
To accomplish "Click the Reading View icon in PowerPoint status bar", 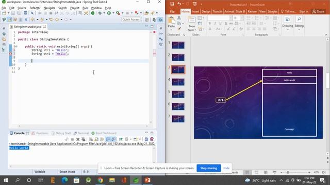I will 266,173.
